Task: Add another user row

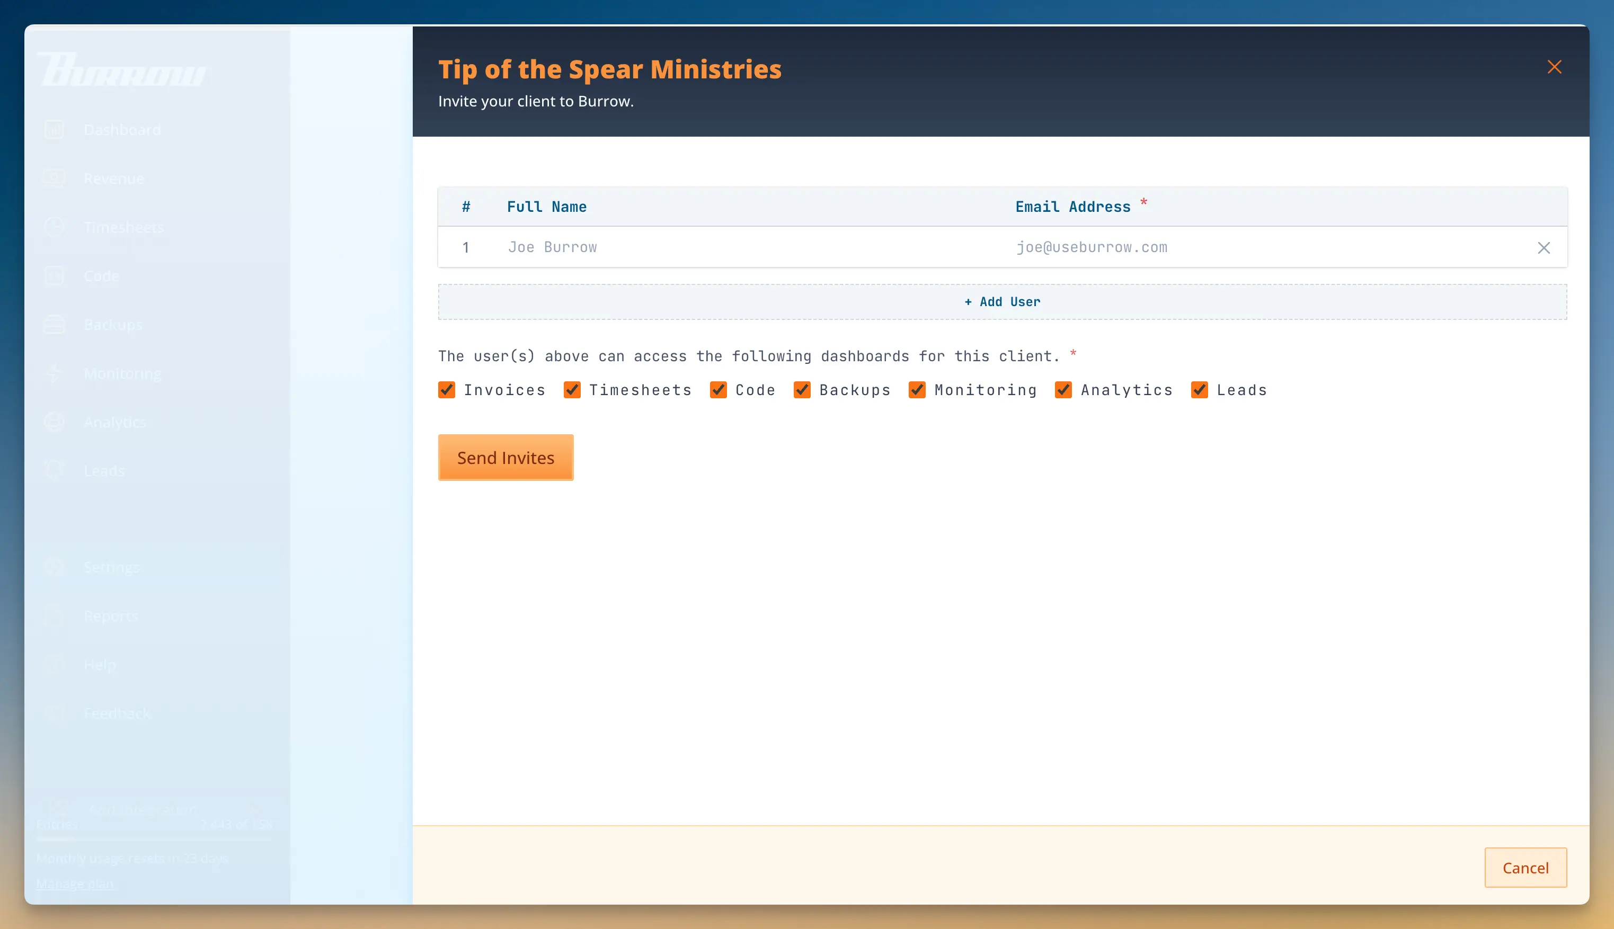Action: 1002,302
